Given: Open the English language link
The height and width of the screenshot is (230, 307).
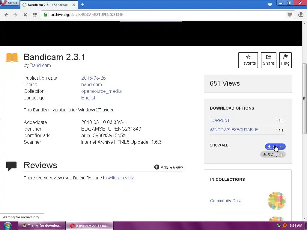Looking at the screenshot, I should click(x=89, y=98).
